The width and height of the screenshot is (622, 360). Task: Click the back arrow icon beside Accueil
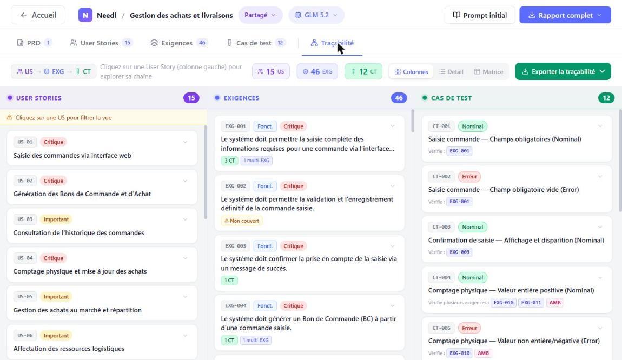[x=23, y=15]
